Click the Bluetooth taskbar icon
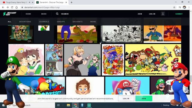192x108 pixels. click(x=82, y=105)
